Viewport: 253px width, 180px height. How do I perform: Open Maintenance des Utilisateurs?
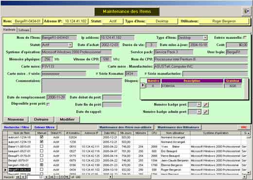[x=178, y=127]
